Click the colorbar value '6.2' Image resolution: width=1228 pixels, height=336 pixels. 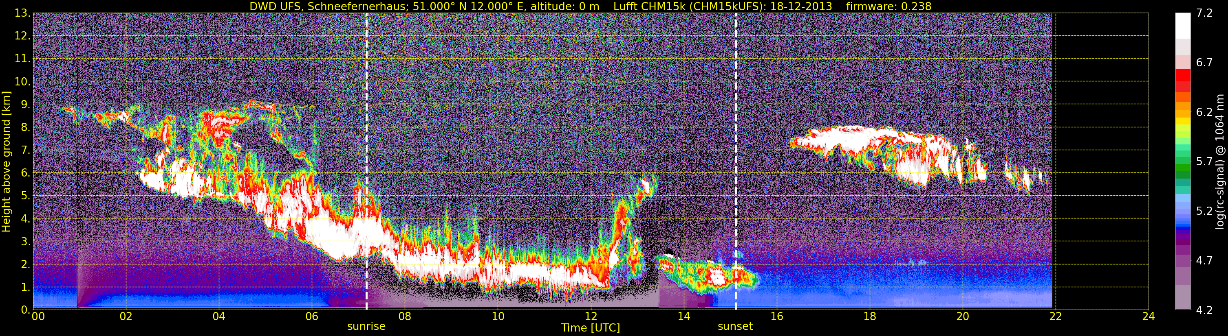click(x=1204, y=112)
